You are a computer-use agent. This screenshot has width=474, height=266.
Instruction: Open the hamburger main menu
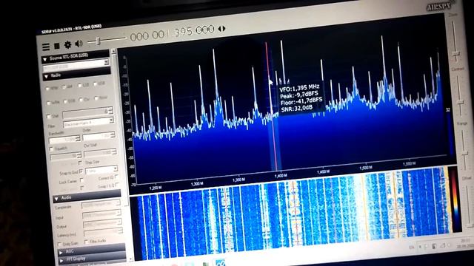pos(46,47)
